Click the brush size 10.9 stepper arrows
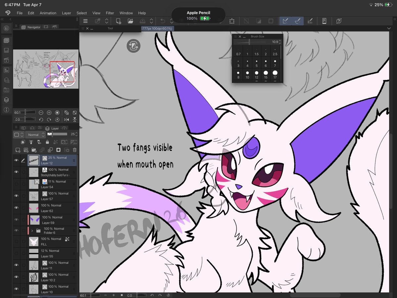 coord(280,42)
